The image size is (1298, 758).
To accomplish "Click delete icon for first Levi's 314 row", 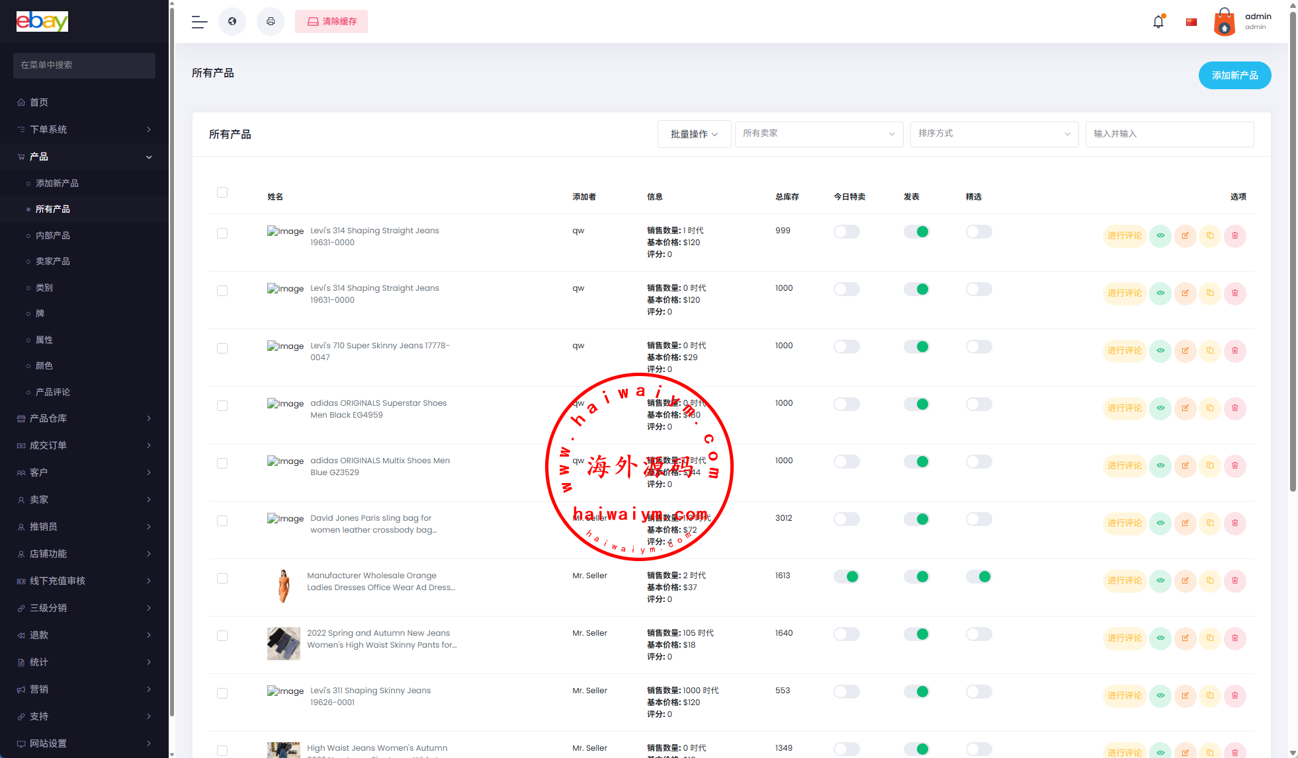I will (1234, 236).
